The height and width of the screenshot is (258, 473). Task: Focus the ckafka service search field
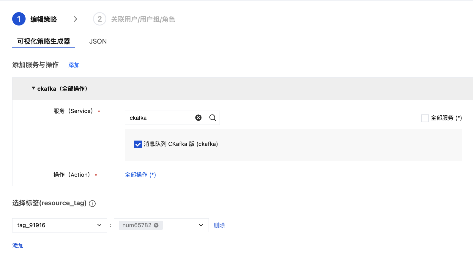(x=160, y=118)
